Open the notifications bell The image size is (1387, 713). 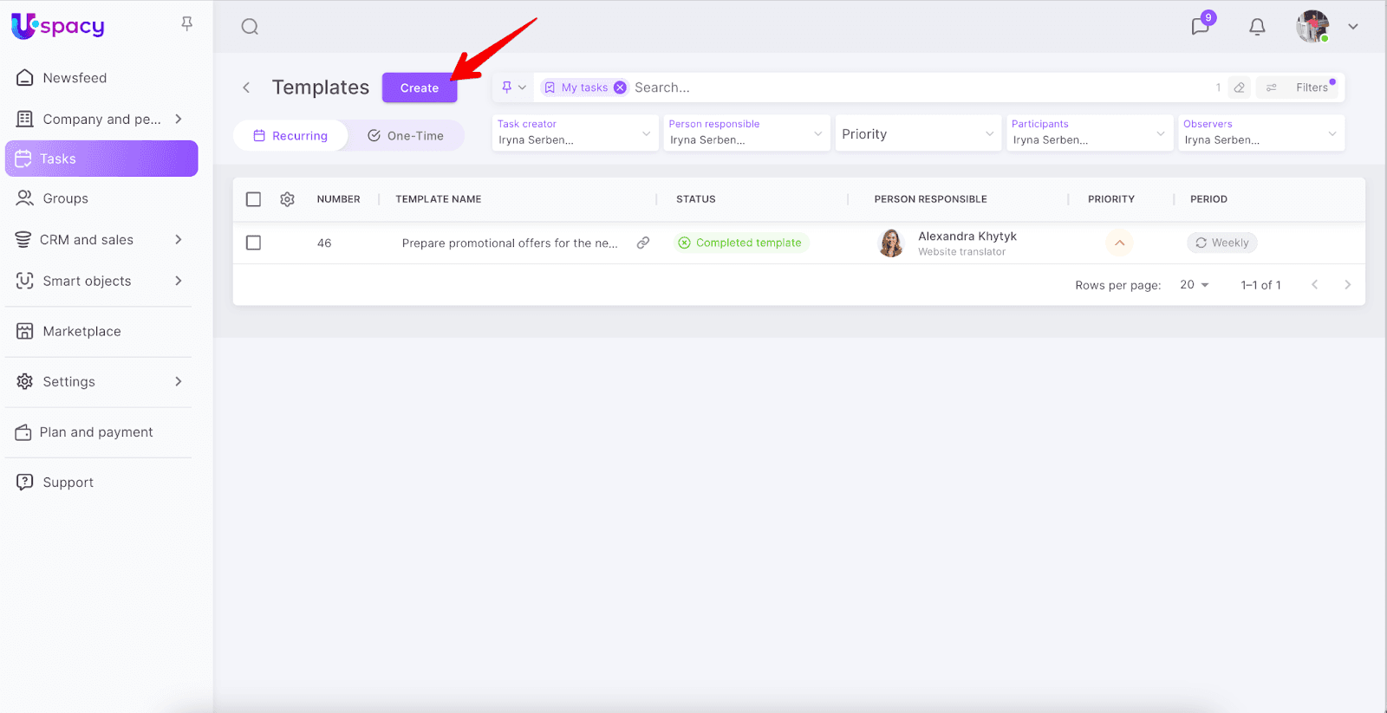coord(1257,27)
